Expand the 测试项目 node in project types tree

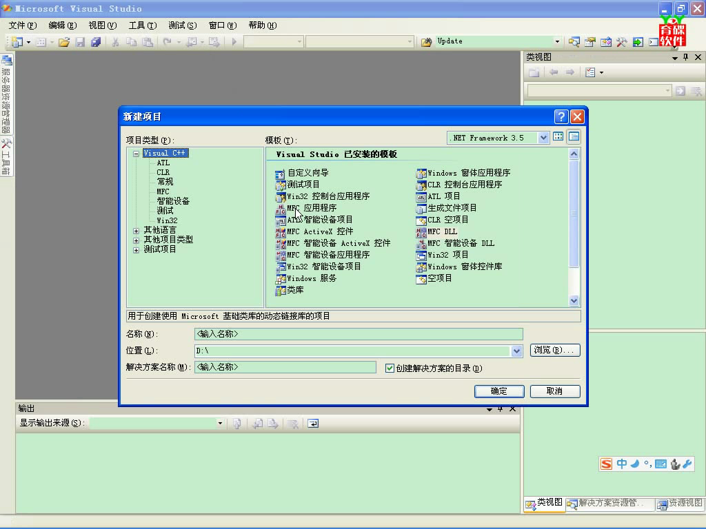click(x=136, y=249)
